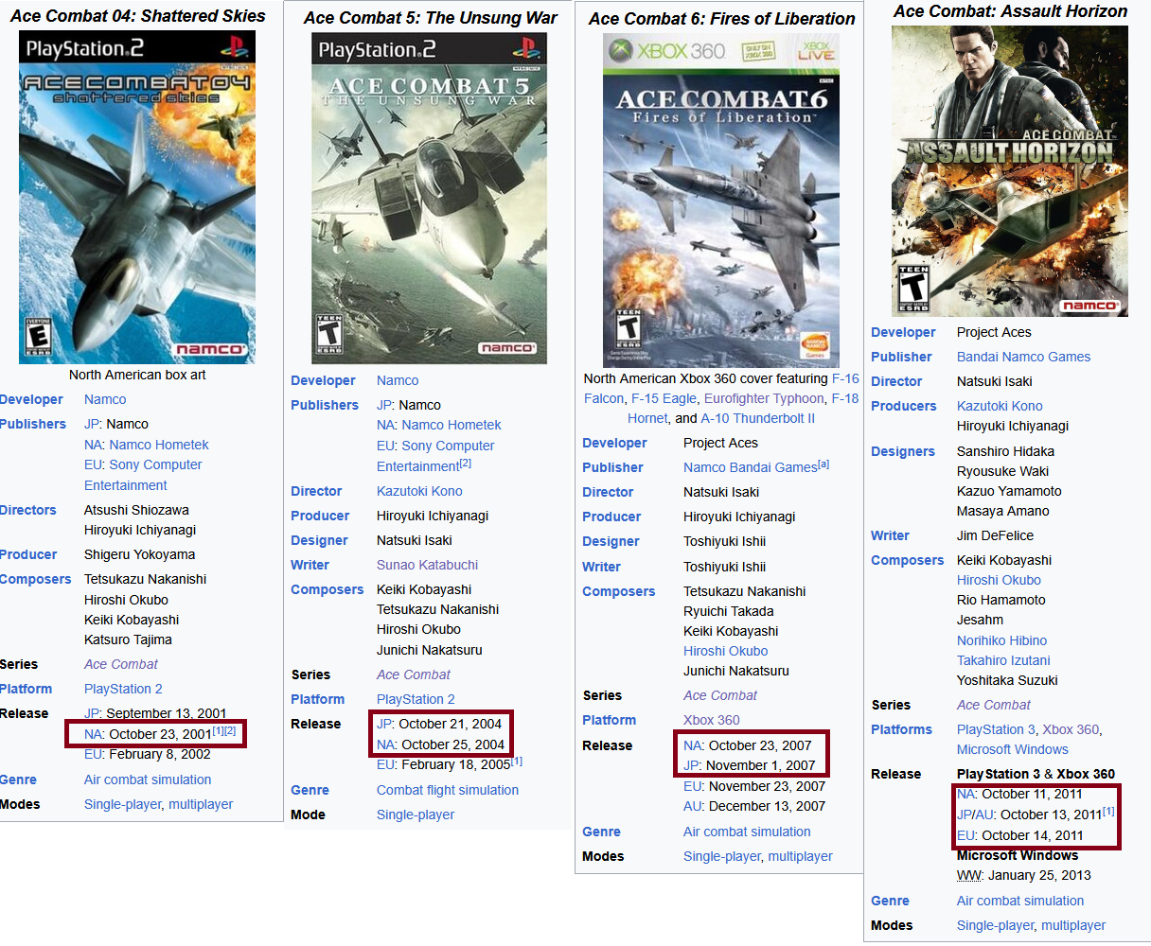1151x946 pixels.
Task: Click Designers label in Assault Horizon infobox
Action: click(903, 451)
